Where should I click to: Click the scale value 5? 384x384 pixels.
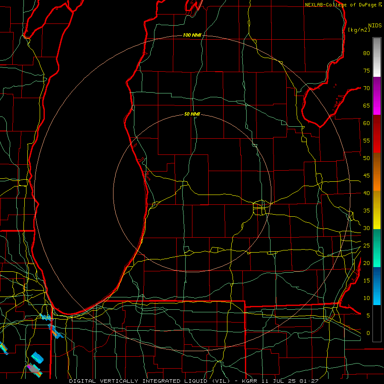[368, 315]
